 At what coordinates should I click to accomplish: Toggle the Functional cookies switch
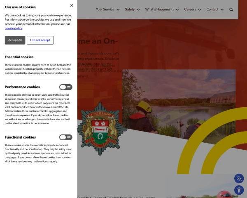[66, 137]
